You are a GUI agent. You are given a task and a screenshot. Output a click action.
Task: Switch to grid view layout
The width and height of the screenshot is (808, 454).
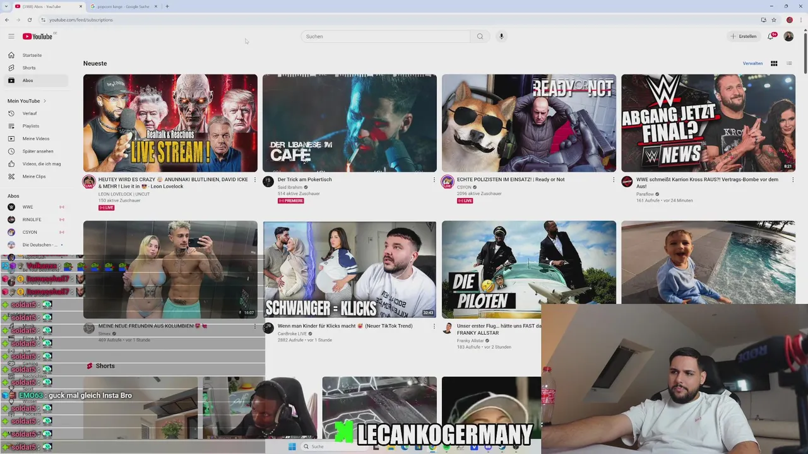(774, 63)
